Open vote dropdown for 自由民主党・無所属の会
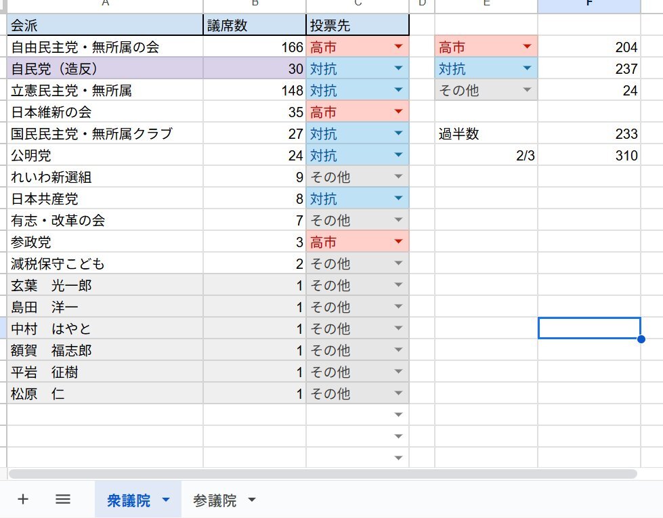This screenshot has width=663, height=518. [x=398, y=47]
